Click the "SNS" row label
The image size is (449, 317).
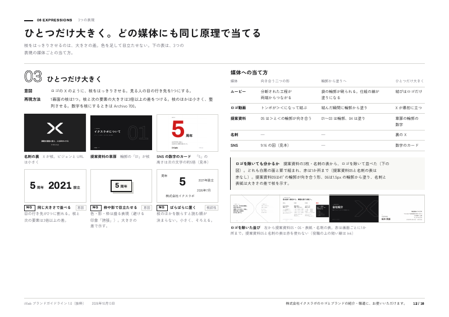234,146
